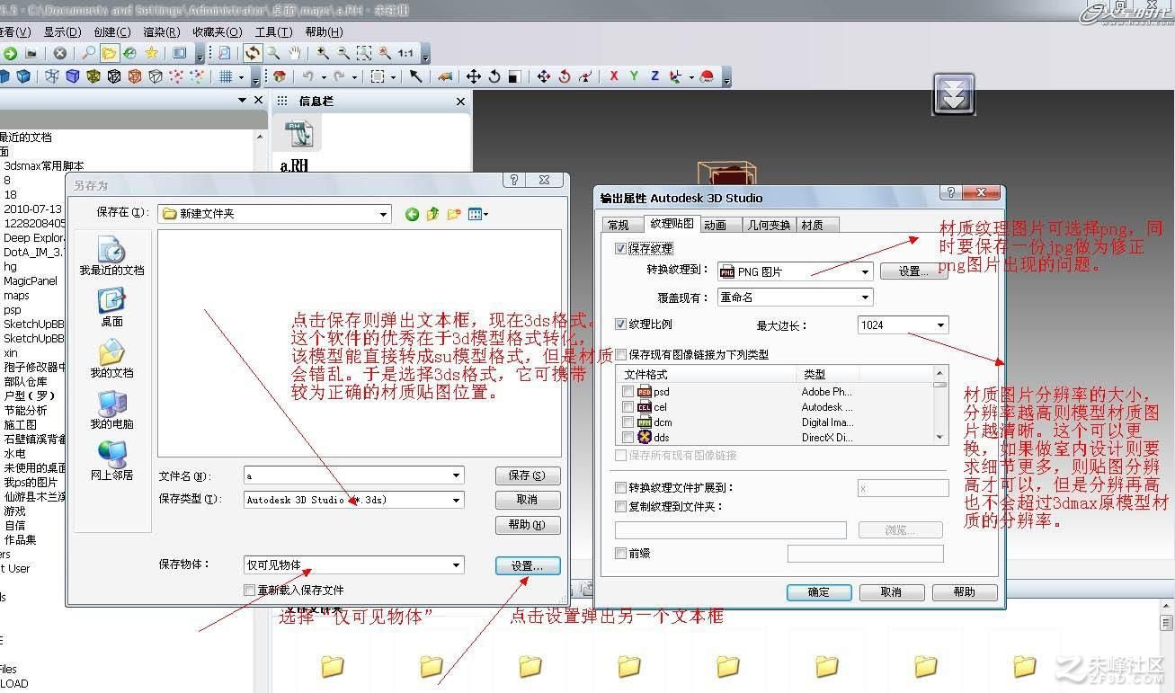Enable 保存现有图像链接为下列类型 checkbox
This screenshot has width=1175, height=693.
click(620, 354)
